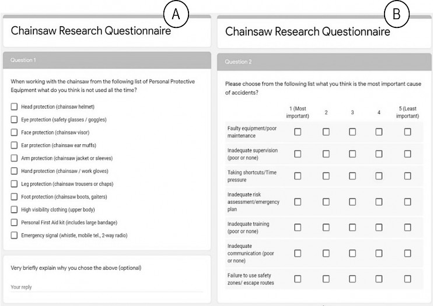Select Face protection (chainsaw visor) checkbox

coord(14,133)
